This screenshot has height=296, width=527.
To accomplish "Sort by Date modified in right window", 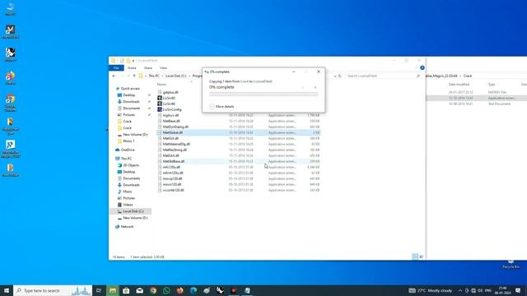I will pyautogui.click(x=459, y=84).
